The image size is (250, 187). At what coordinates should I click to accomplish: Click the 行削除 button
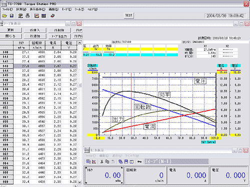59,30
